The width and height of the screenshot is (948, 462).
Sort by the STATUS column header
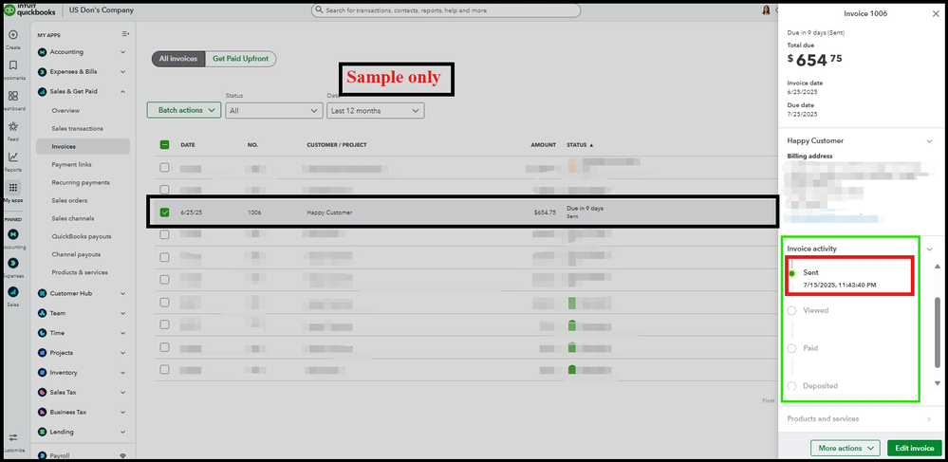tap(579, 145)
